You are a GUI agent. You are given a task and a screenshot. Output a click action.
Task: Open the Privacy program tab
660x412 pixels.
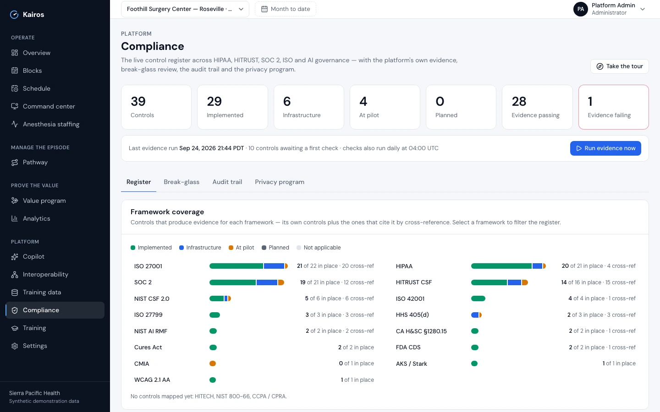280,182
